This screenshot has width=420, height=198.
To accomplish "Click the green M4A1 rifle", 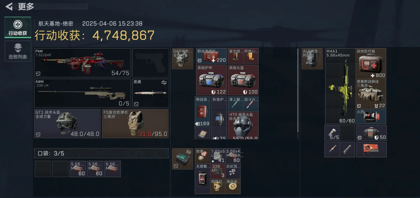I will (x=340, y=86).
